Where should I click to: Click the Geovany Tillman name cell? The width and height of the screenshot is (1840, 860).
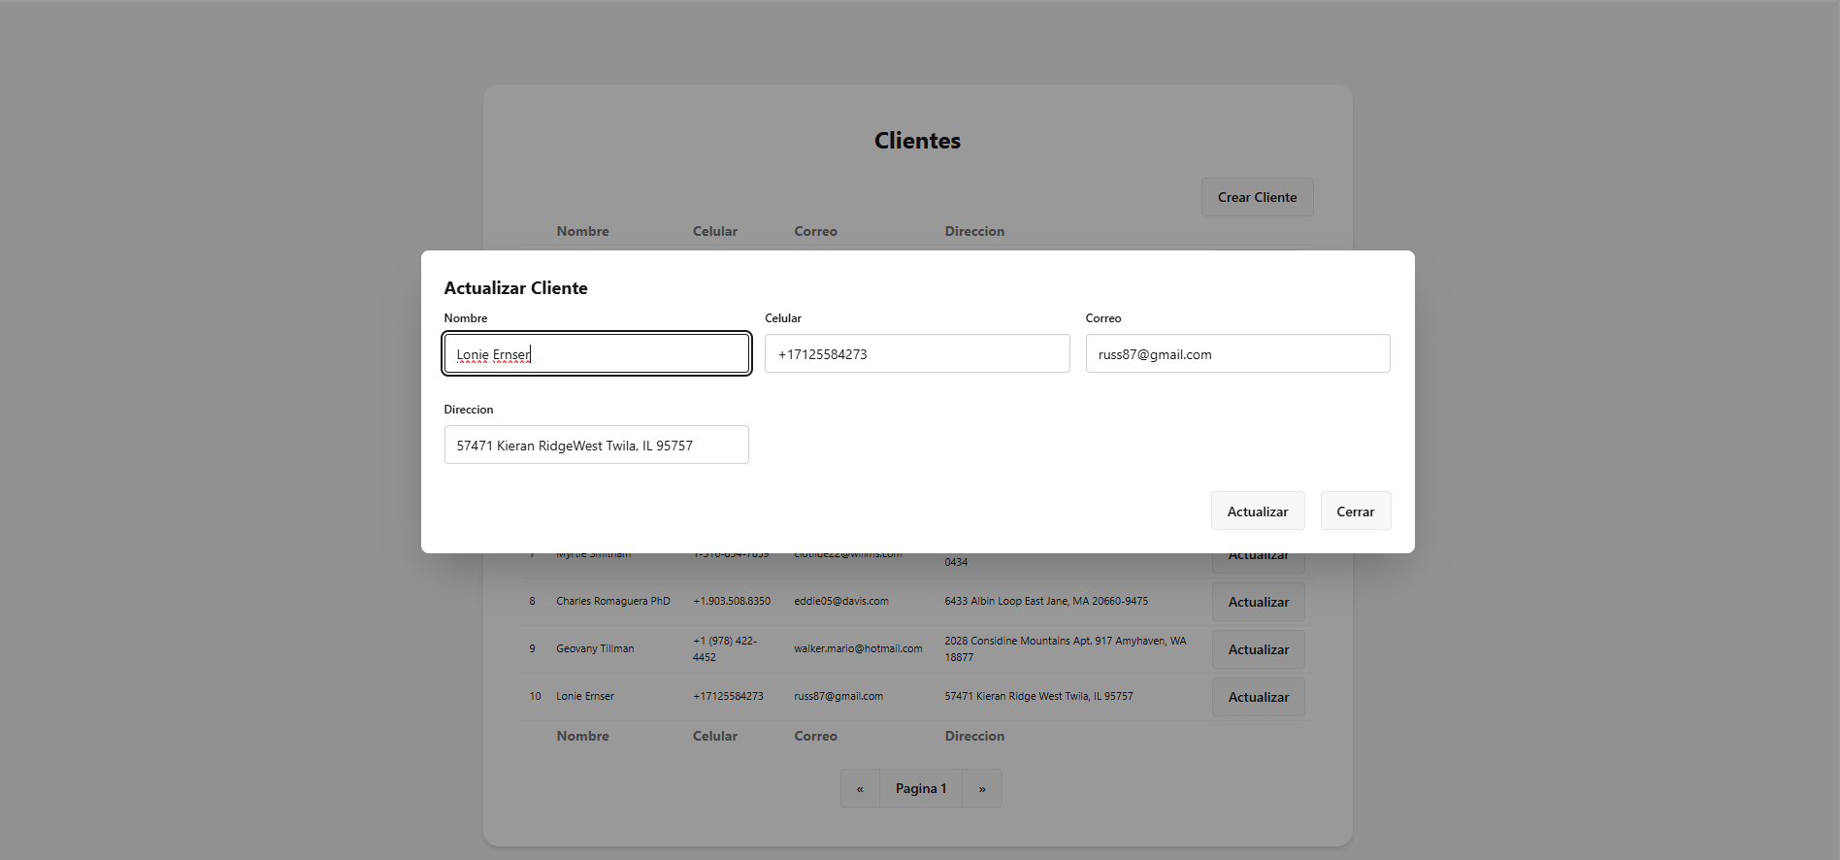(x=595, y=648)
